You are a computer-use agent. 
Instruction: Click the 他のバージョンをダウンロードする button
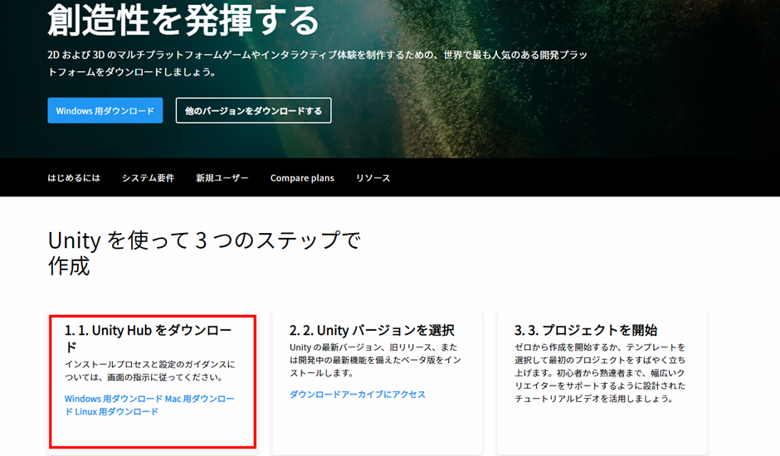[x=253, y=111]
